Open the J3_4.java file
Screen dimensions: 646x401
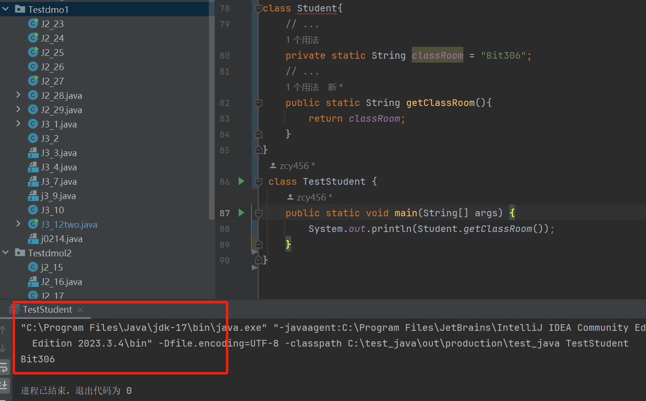tap(59, 167)
